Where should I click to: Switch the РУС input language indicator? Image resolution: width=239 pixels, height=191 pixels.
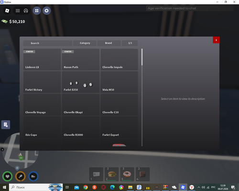213,187
